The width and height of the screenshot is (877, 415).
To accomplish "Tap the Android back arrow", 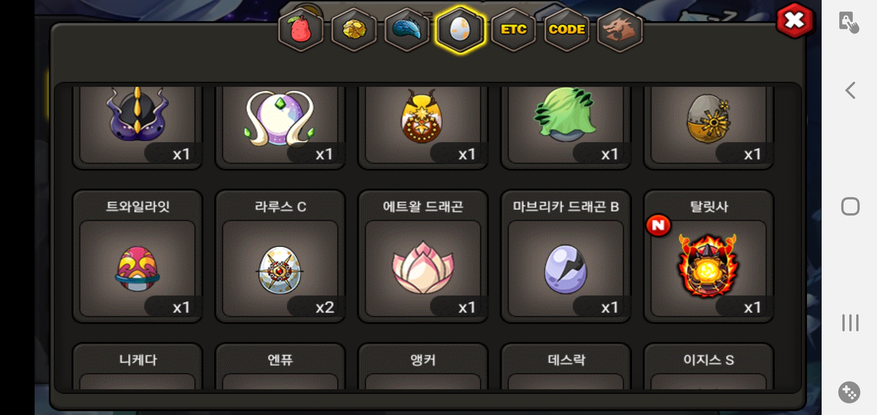I will [850, 90].
